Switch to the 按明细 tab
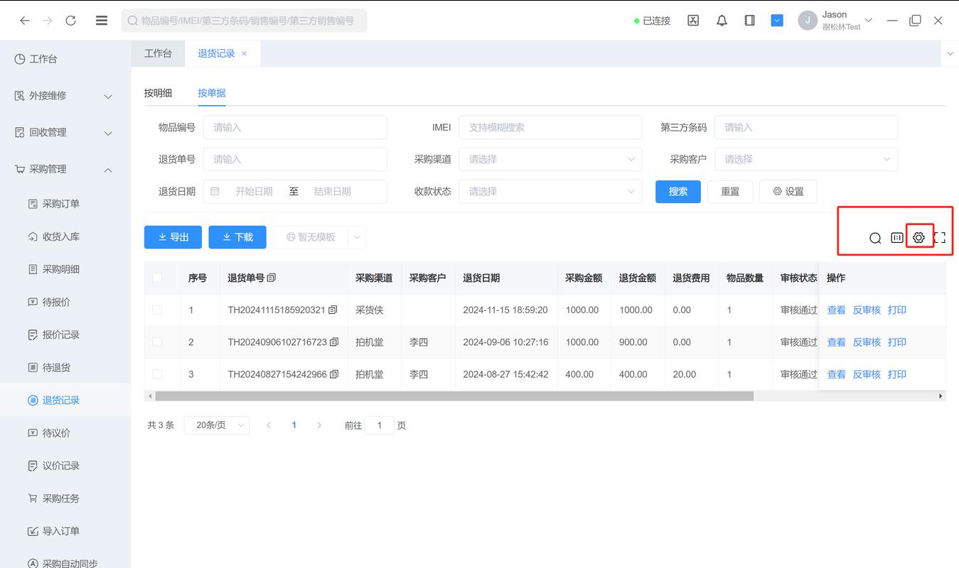Screen dimensions: 959x568 pyautogui.click(x=158, y=93)
